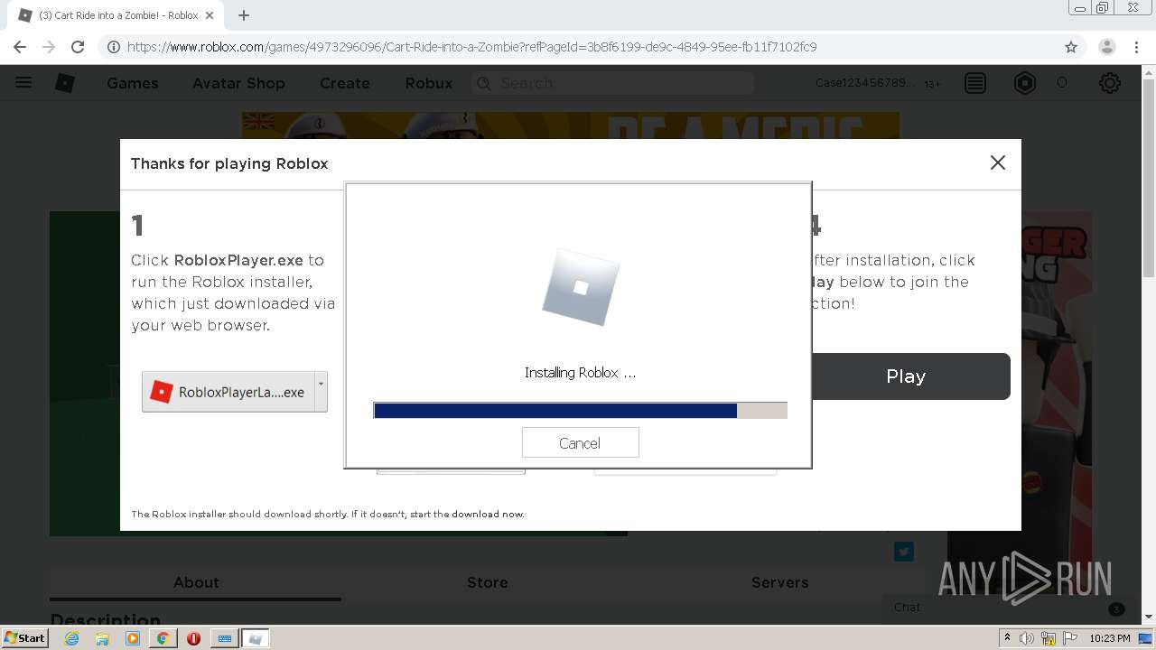Screen dimensions: 1156x650
Task: Click the Chrome taskbar icon
Action: tap(163, 638)
